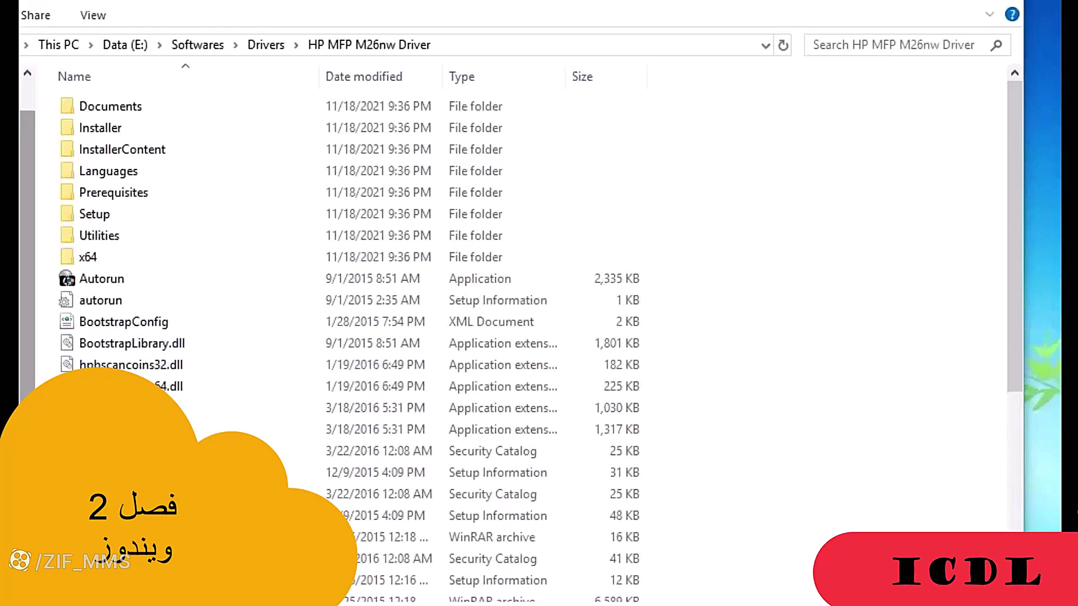Open the View ribbon tab
Image resolution: width=1078 pixels, height=606 pixels.
(x=93, y=15)
